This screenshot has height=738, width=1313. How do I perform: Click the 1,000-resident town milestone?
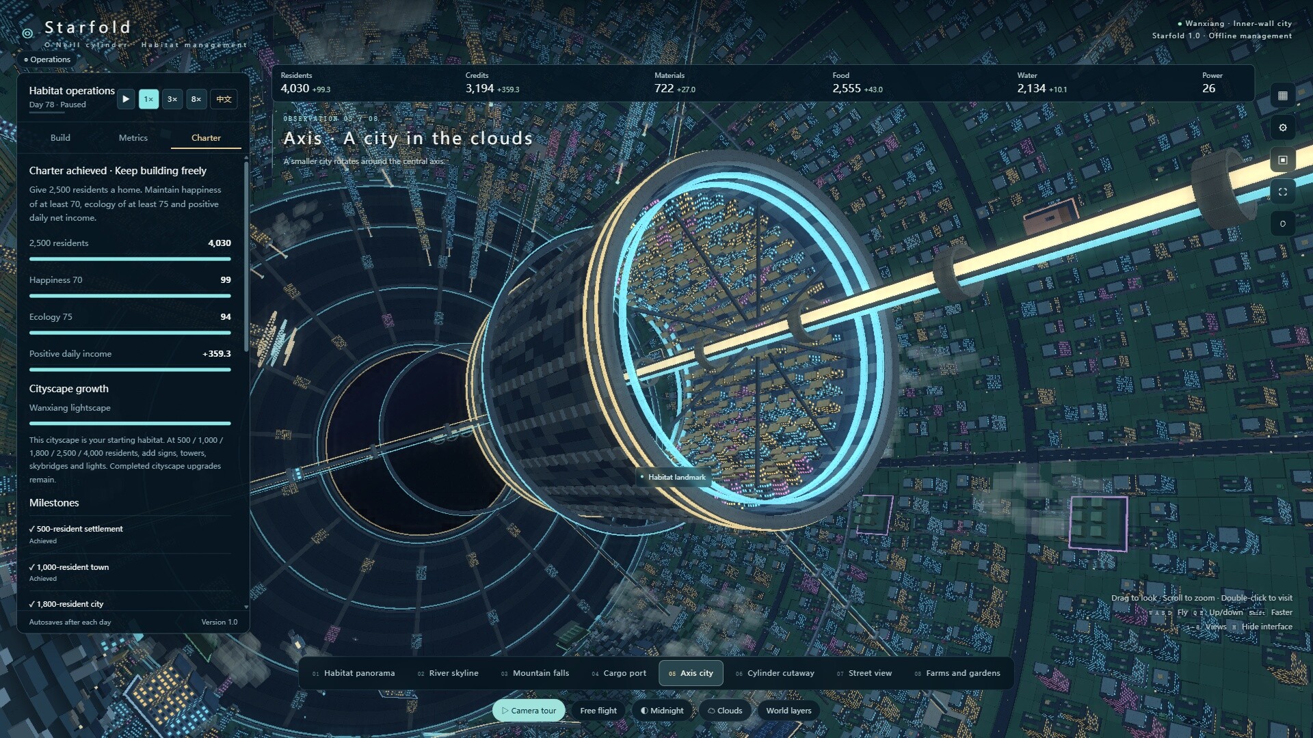pyautogui.click(x=130, y=573)
